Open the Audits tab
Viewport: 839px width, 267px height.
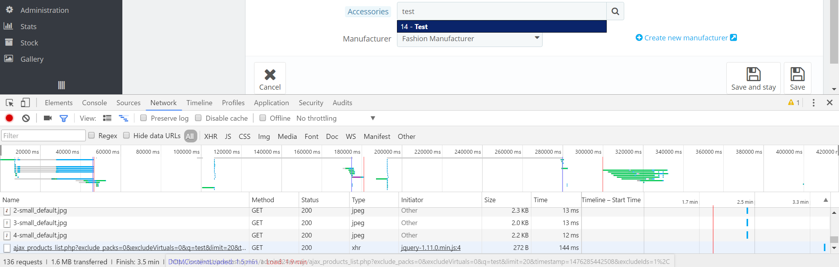click(x=342, y=103)
